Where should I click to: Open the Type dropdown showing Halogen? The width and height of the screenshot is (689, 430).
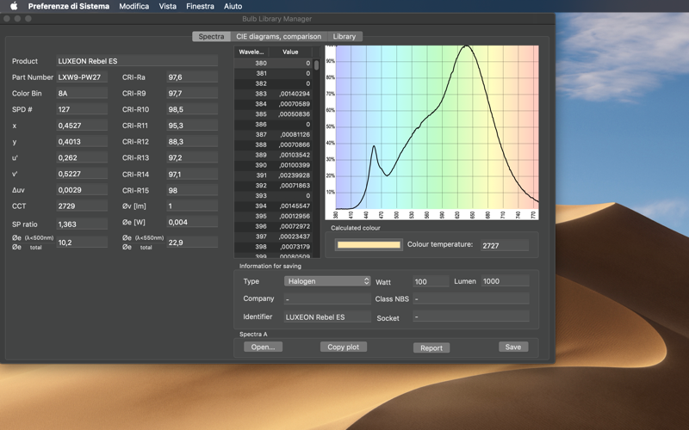(327, 281)
